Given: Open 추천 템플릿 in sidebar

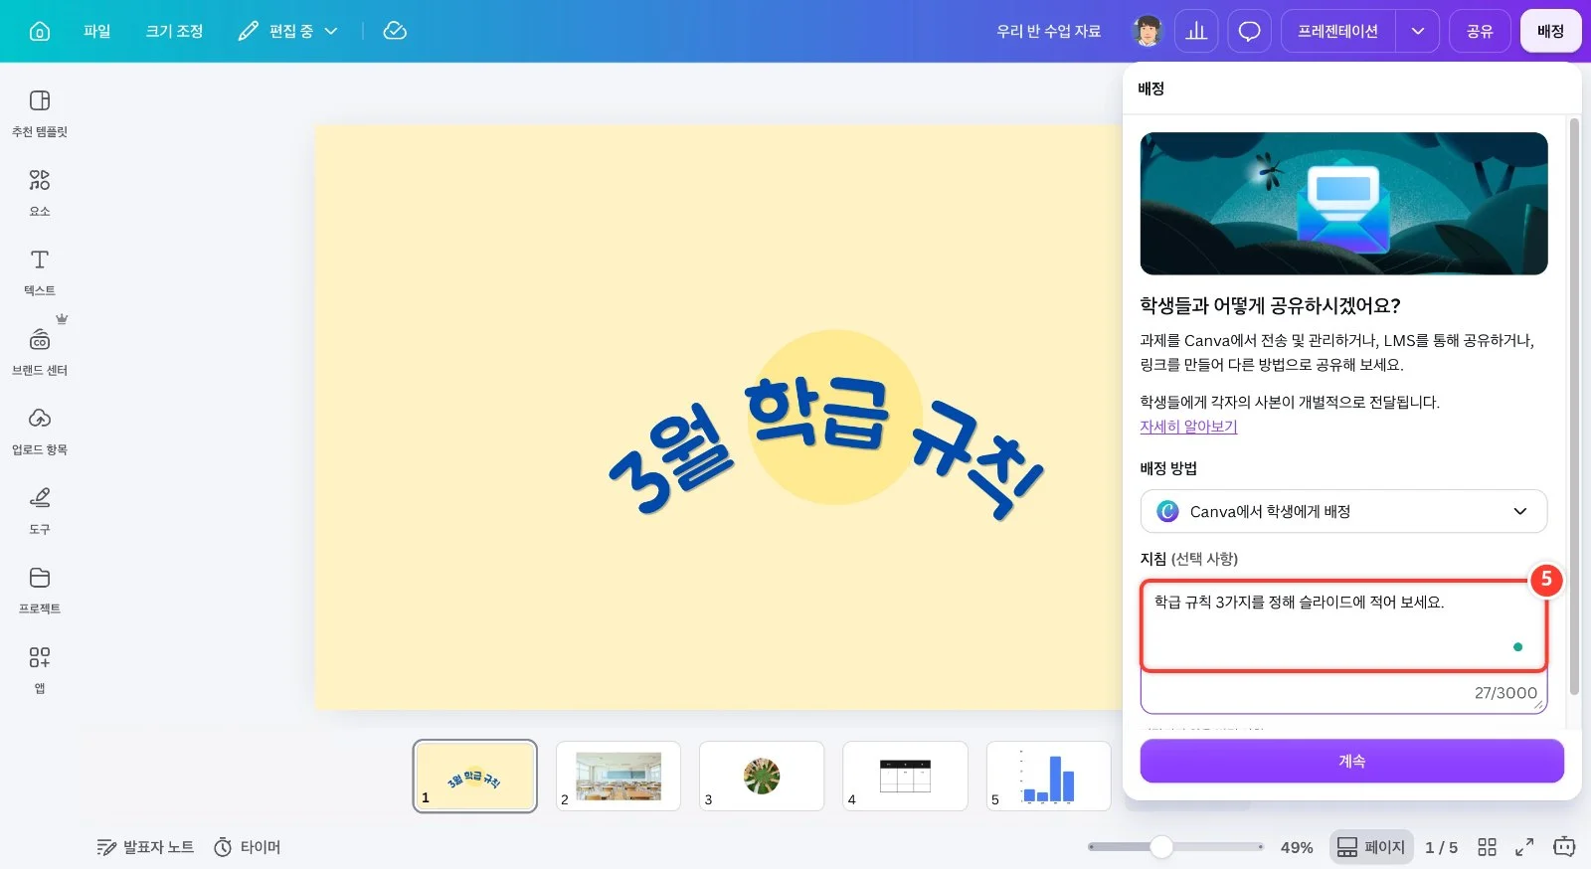Looking at the screenshot, I should [x=40, y=112].
